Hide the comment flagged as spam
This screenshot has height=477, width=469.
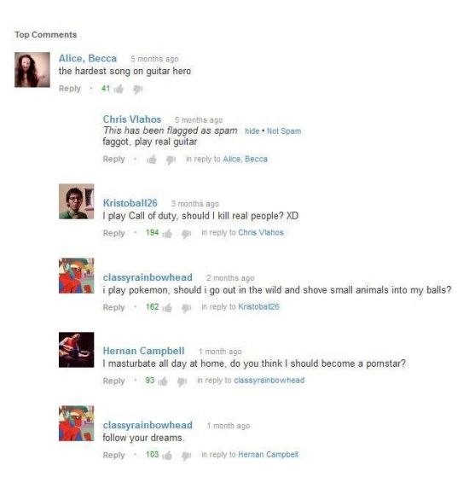coord(252,131)
